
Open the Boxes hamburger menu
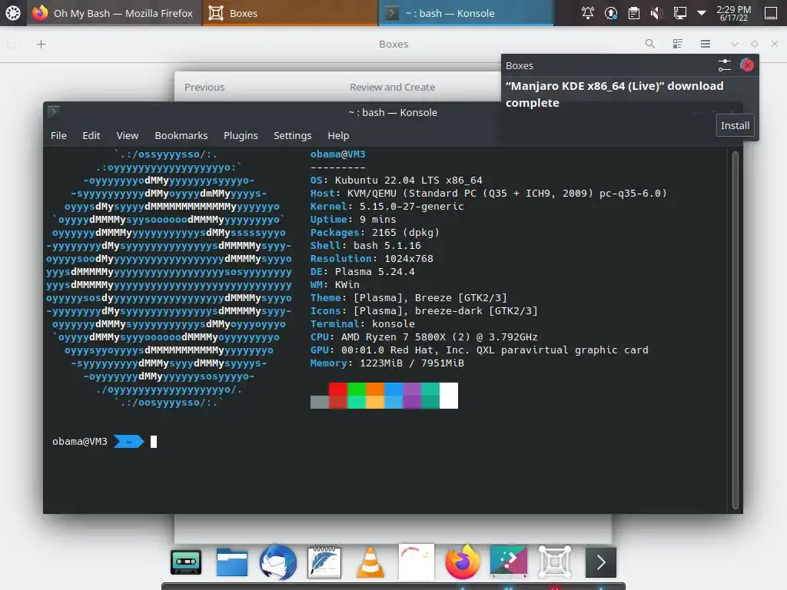[x=706, y=44]
